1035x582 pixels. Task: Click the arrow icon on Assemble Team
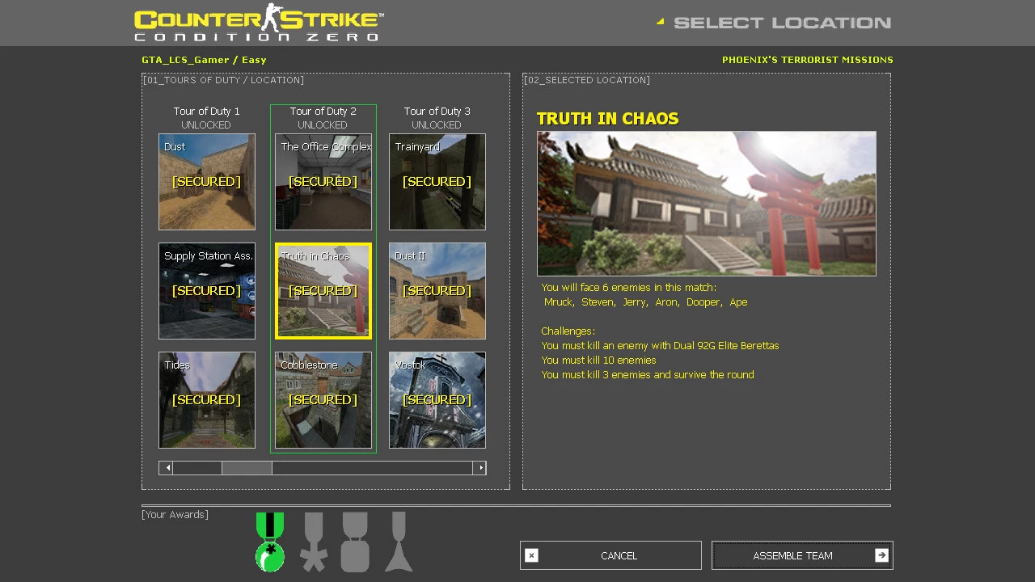(881, 555)
